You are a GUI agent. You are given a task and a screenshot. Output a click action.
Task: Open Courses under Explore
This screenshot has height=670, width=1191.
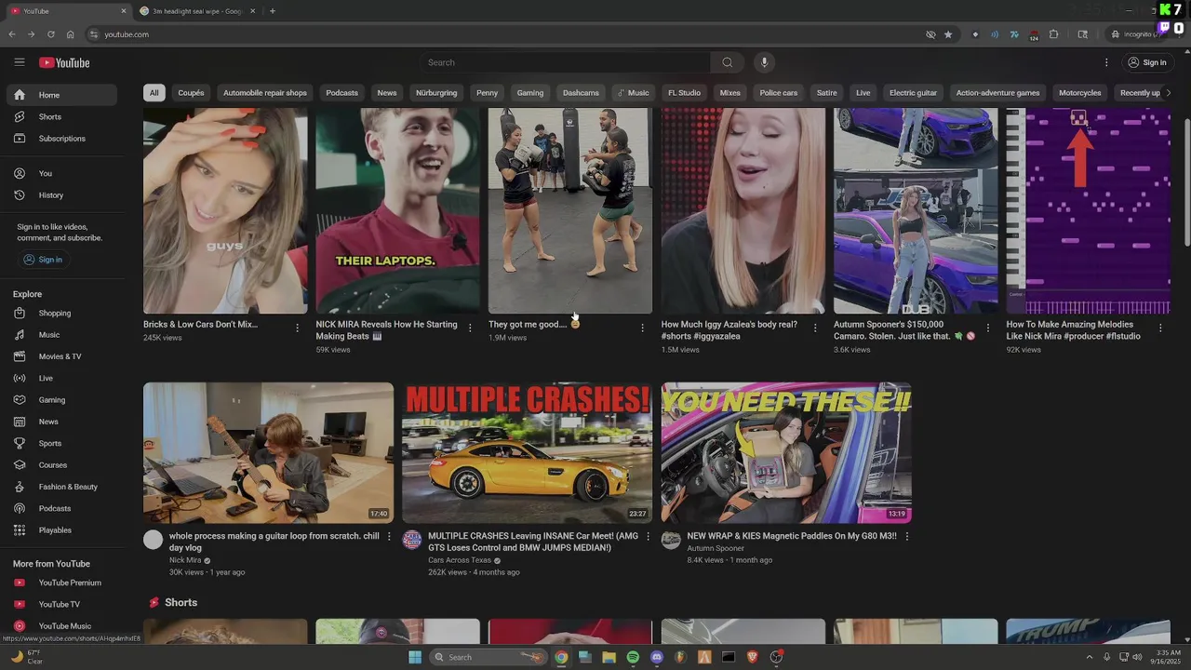[61, 465]
